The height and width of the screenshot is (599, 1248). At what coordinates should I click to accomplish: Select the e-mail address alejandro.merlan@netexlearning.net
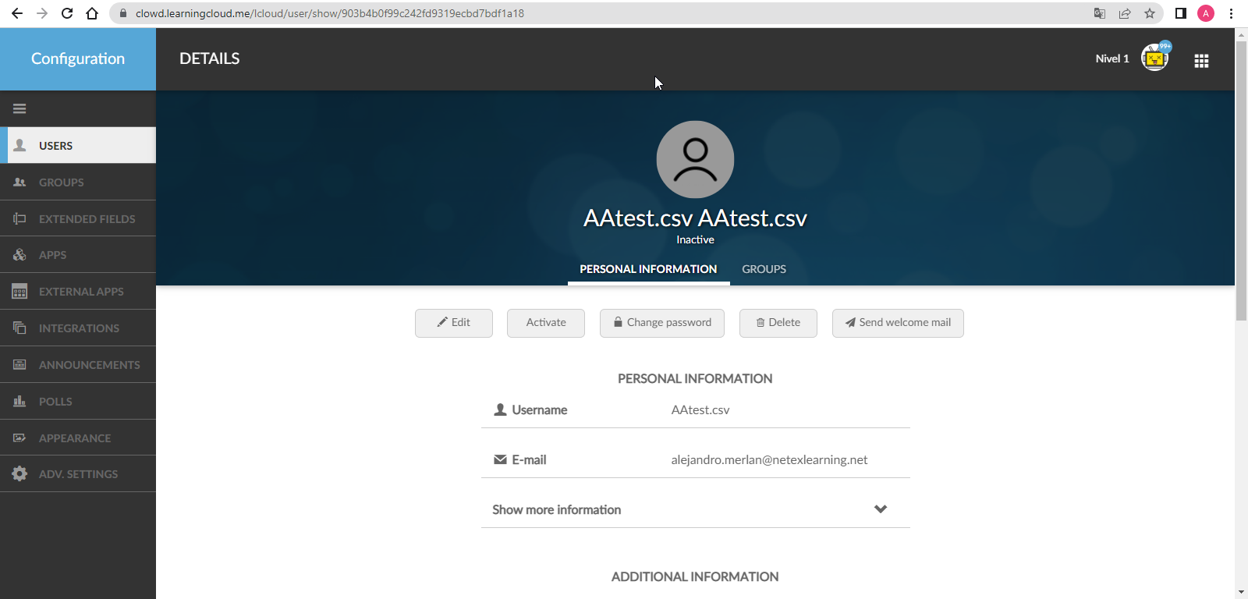coord(769,460)
